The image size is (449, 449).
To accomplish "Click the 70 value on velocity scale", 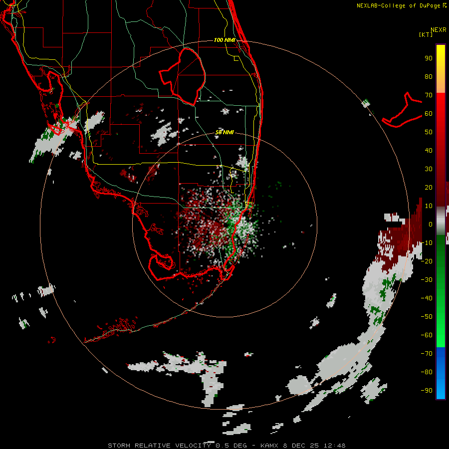I will pos(429,95).
